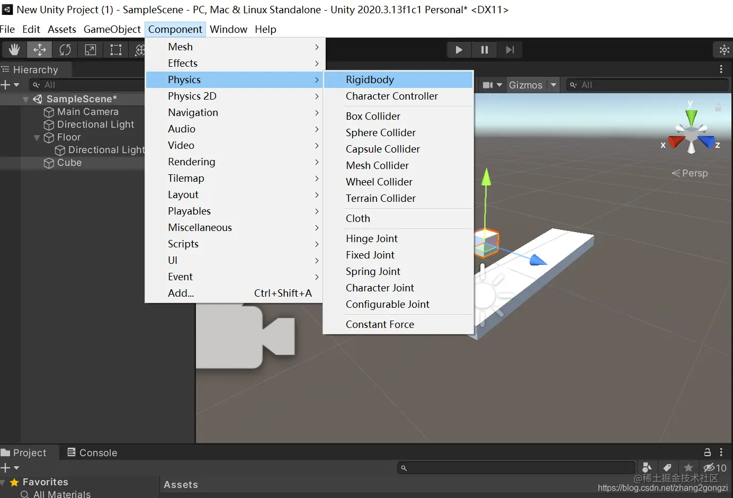Add a Hinge Joint component

398,238
